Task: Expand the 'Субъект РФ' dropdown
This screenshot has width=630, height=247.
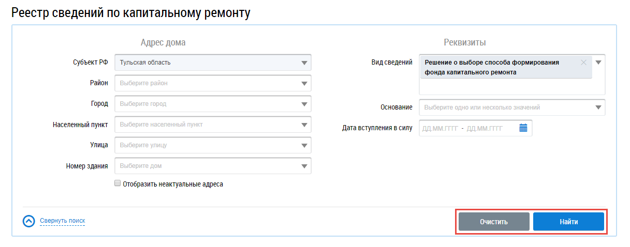Action: (x=304, y=63)
